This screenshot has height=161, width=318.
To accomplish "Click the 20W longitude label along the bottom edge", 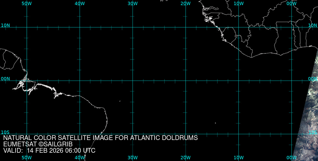I will point(185,157).
